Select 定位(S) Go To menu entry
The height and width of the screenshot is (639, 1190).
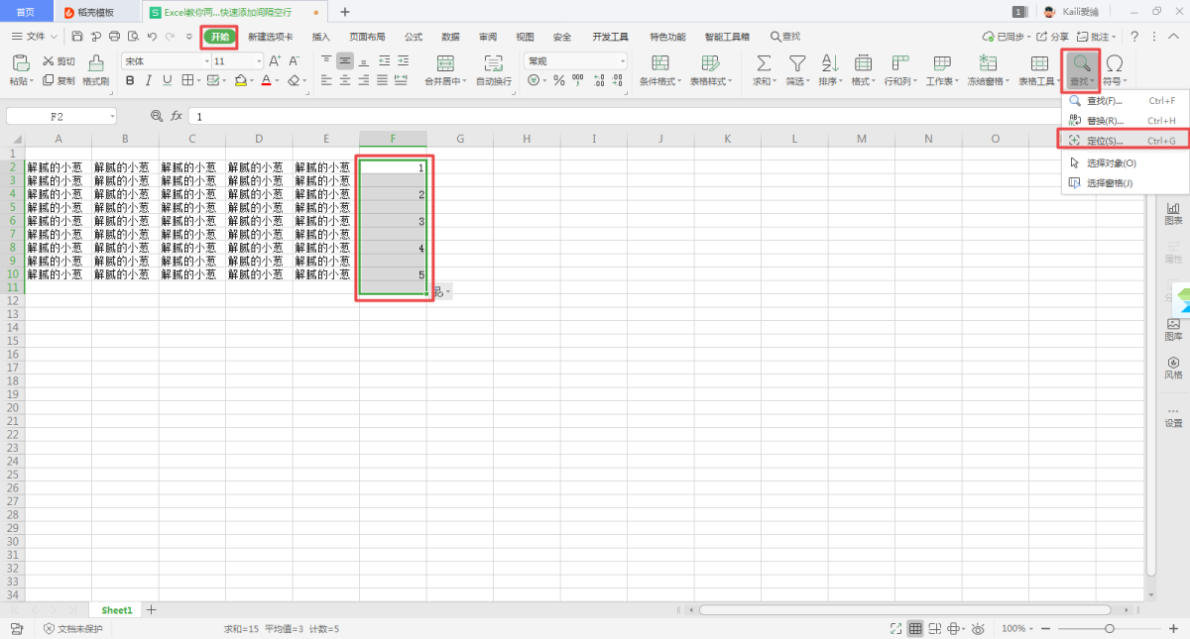coord(1105,141)
